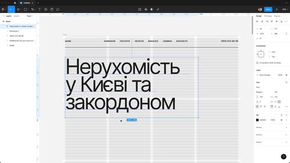The image size is (290, 163).
Task: Open the help question mark button
Action: point(284,157)
